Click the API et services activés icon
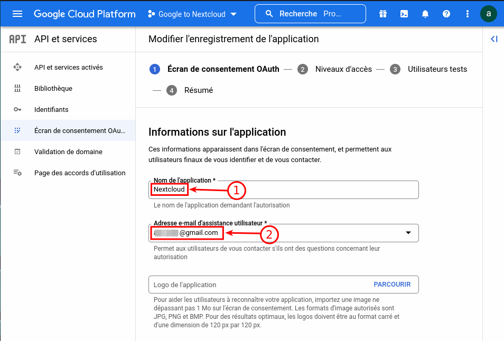Viewport: 504px width, 341px height. click(17, 67)
